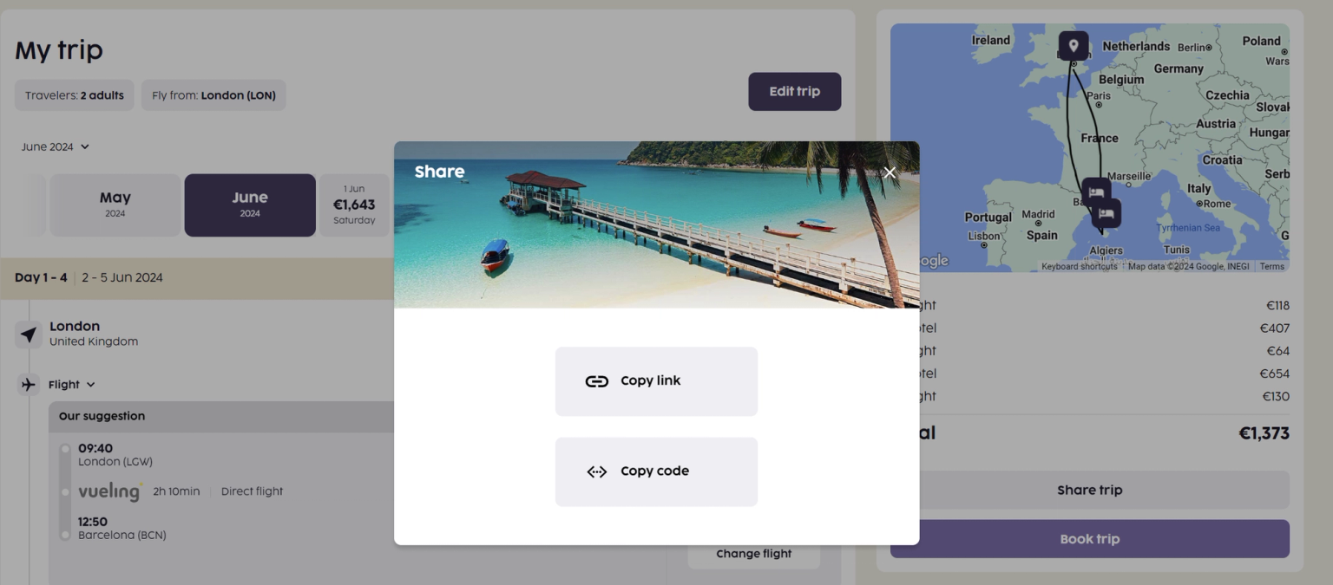The height and width of the screenshot is (585, 1333).
Task: Click the navigation arrow icon beside London
Action: pyautogui.click(x=29, y=335)
